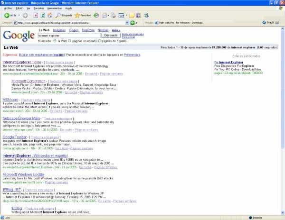Open the Ayuda menu
The width and height of the screenshot is (285, 220).
69,9
